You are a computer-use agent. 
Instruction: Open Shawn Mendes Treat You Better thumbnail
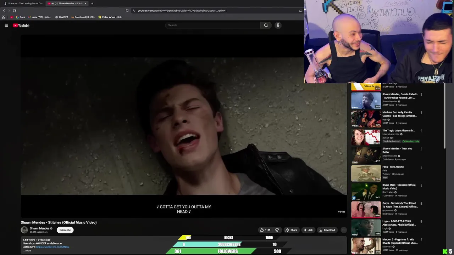coord(366,155)
